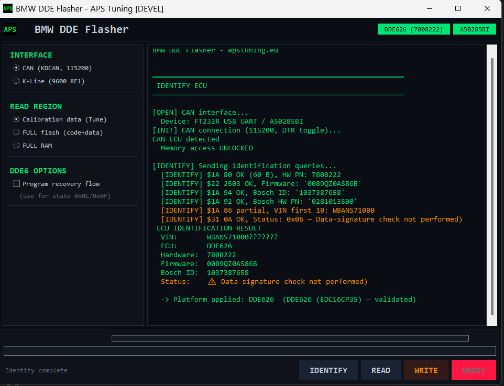Viewport: 504px width, 386px height.
Task: Click the 'Hardware: 7808222' result line
Action: (199, 255)
